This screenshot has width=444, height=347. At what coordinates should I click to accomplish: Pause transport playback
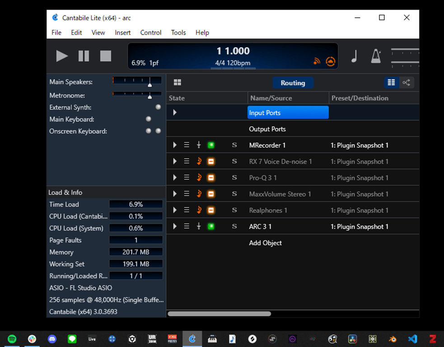click(84, 56)
